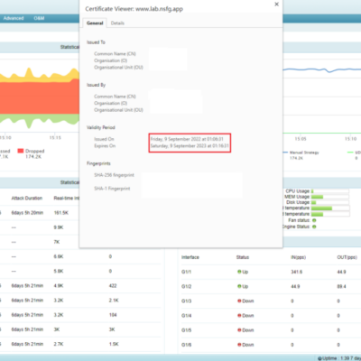Click the CPU Usage bar

point(330,191)
